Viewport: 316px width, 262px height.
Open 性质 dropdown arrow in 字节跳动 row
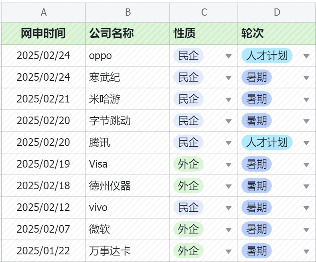pyautogui.click(x=229, y=121)
